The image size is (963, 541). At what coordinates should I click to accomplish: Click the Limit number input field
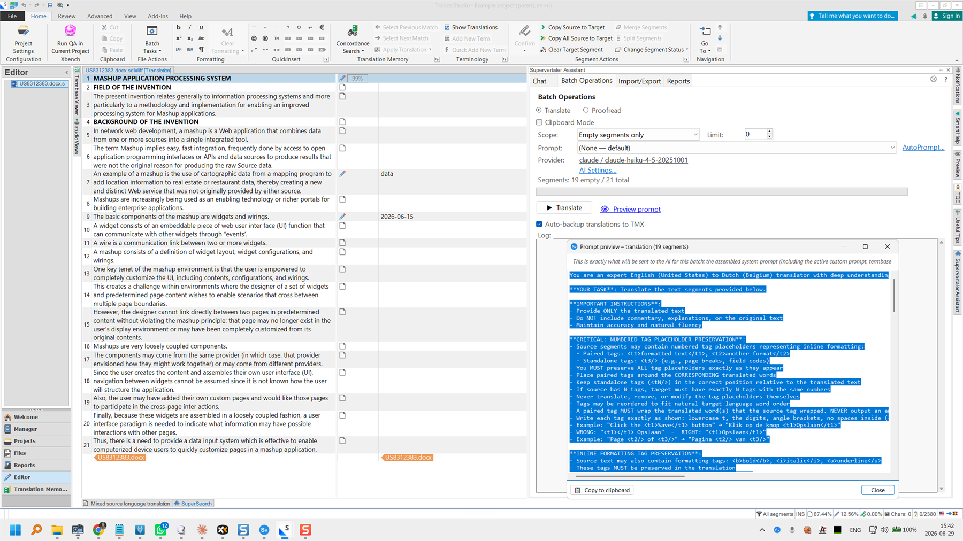point(755,134)
